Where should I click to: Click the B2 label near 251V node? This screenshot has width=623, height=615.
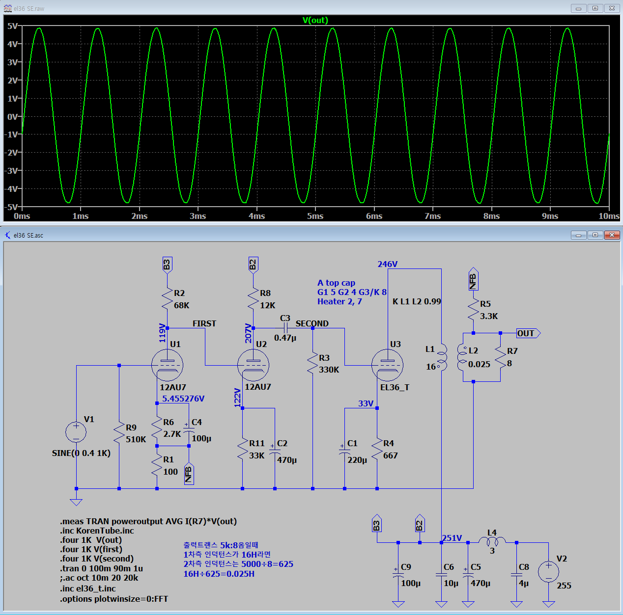pyautogui.click(x=420, y=524)
